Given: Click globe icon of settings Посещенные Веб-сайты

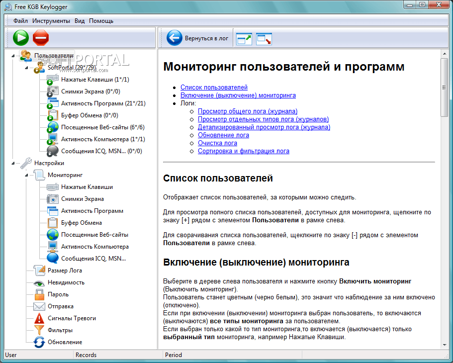Looking at the screenshot, I should [x=53, y=235].
